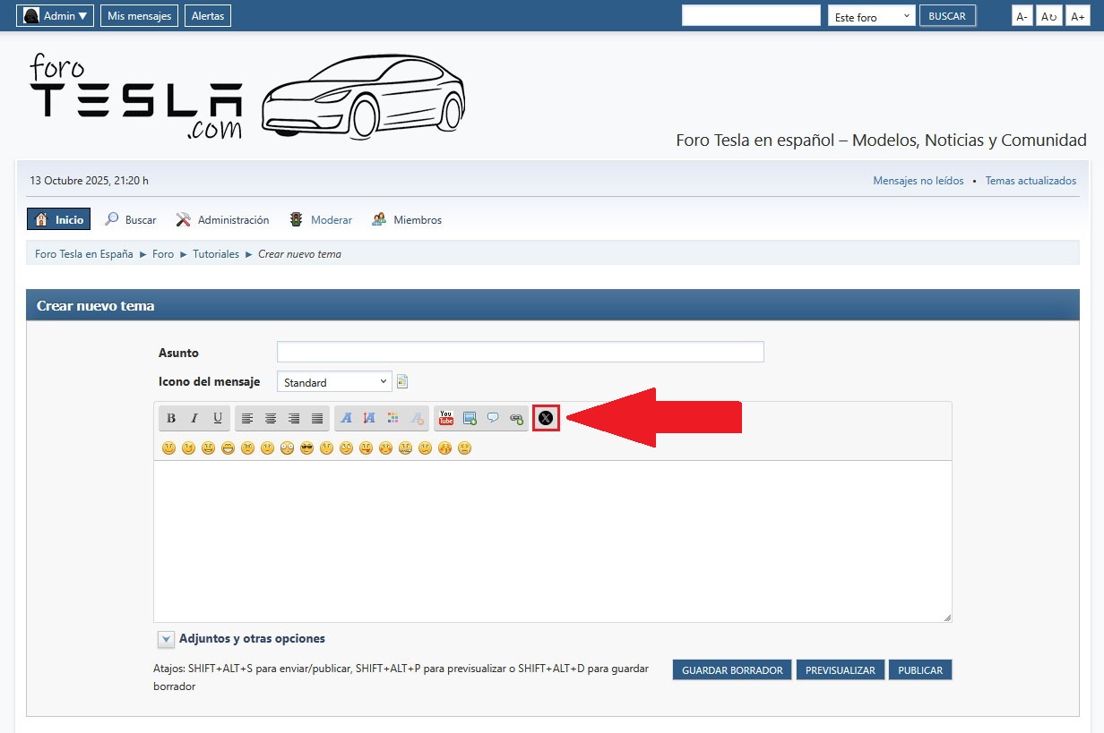Insert a quote using speech bubble icon
The height and width of the screenshot is (733, 1104).
click(493, 418)
